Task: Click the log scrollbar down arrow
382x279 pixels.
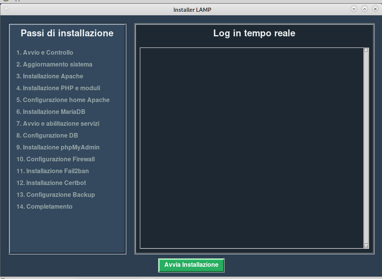Action: [x=366, y=246]
